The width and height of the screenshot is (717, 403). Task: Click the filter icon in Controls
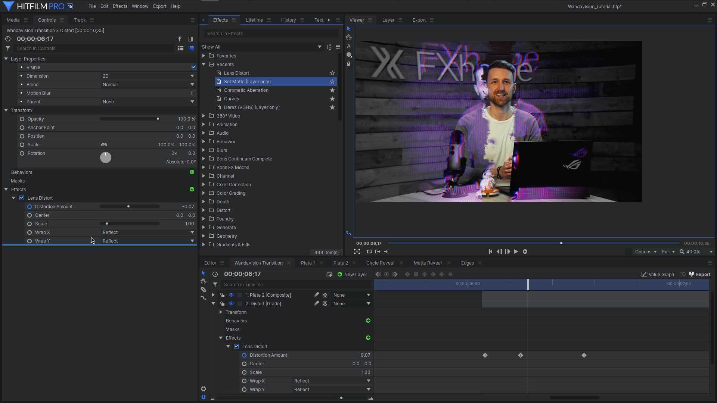(x=8, y=49)
